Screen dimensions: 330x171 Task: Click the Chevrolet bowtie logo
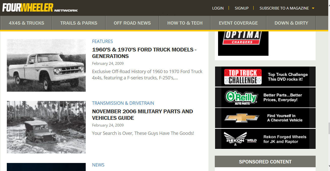242,118
